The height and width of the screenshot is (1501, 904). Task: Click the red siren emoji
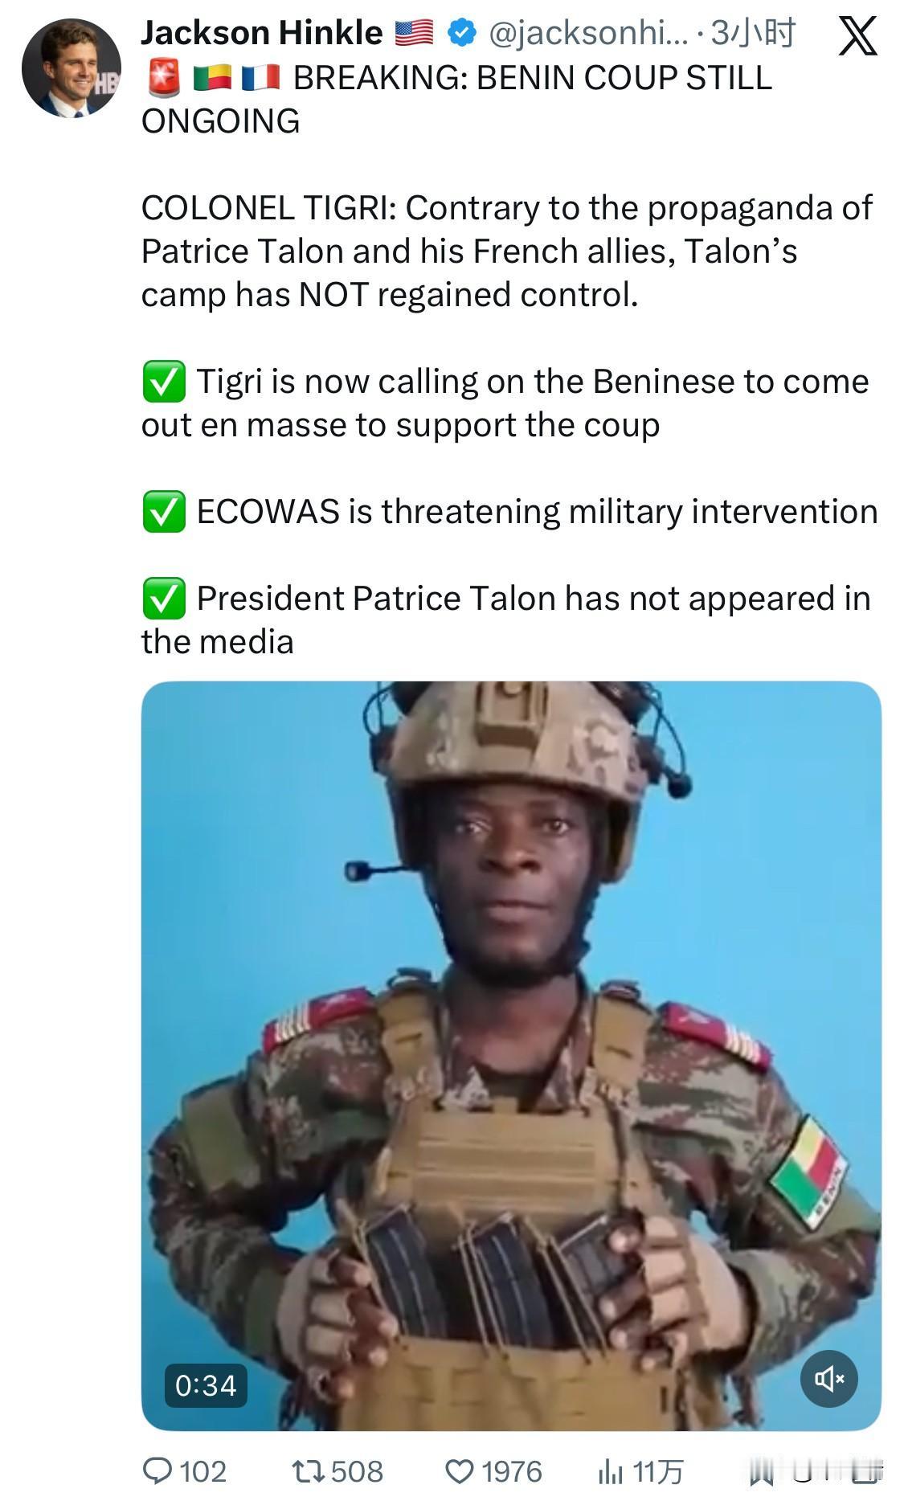tap(165, 77)
